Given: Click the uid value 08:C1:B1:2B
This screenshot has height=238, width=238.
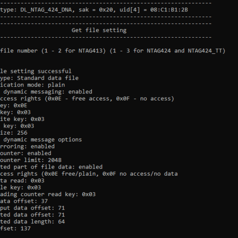Looking at the screenshot, I should [x=169, y=10].
